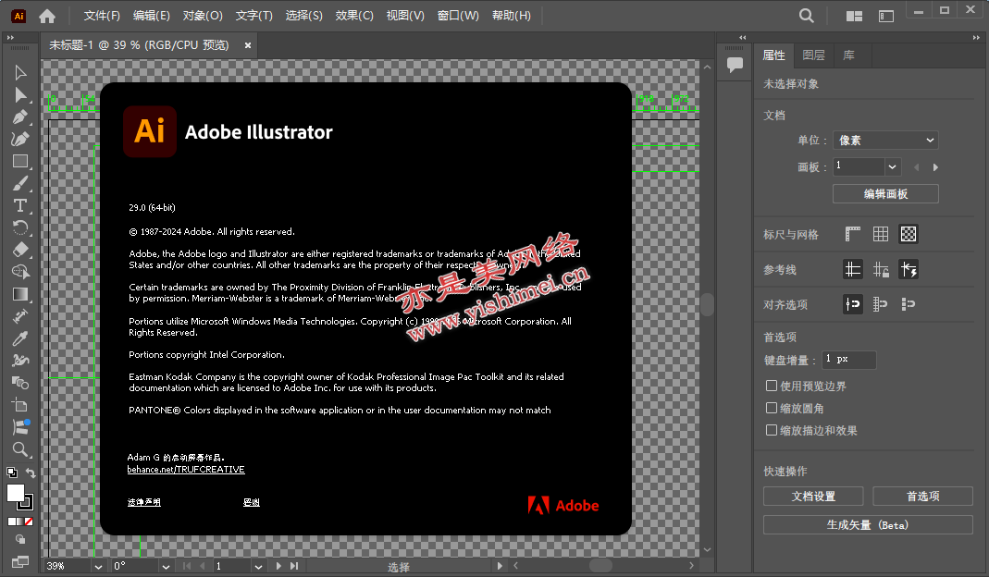
Task: Open the toolbar icon with blue dot
Action: tap(20, 427)
